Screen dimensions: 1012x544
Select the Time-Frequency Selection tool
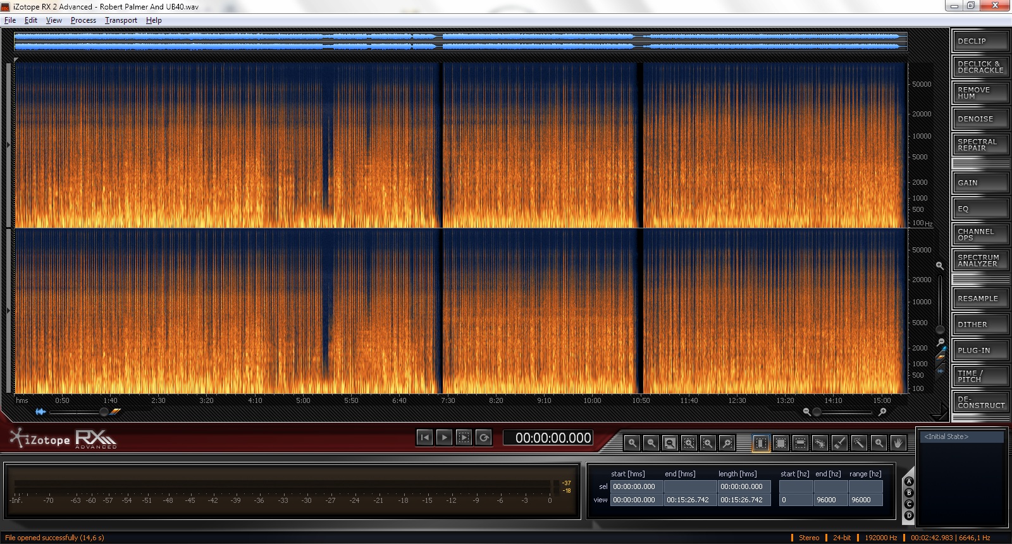[x=781, y=443]
